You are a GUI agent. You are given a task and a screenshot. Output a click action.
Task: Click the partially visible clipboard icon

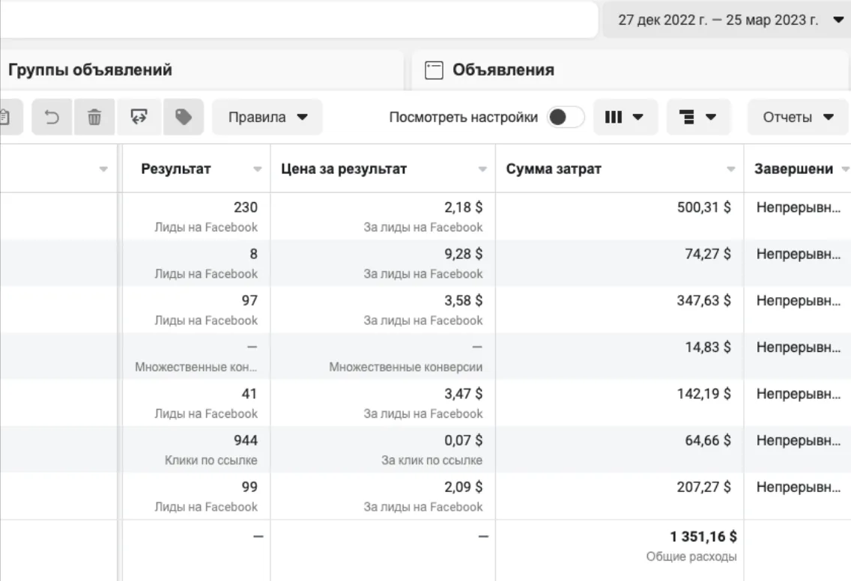click(5, 117)
